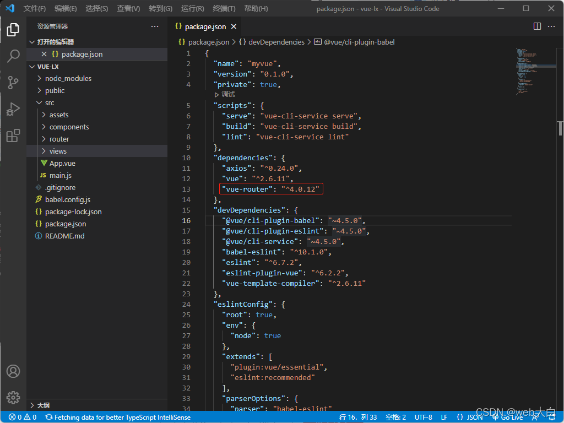Open the Extensions view

[13, 135]
